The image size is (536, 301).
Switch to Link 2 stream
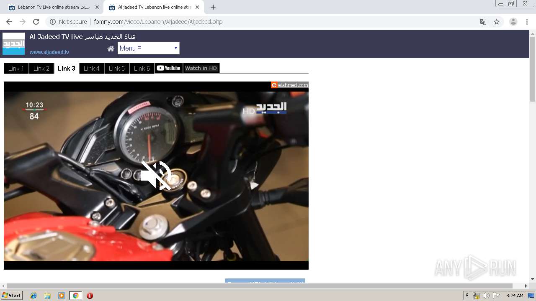point(41,69)
